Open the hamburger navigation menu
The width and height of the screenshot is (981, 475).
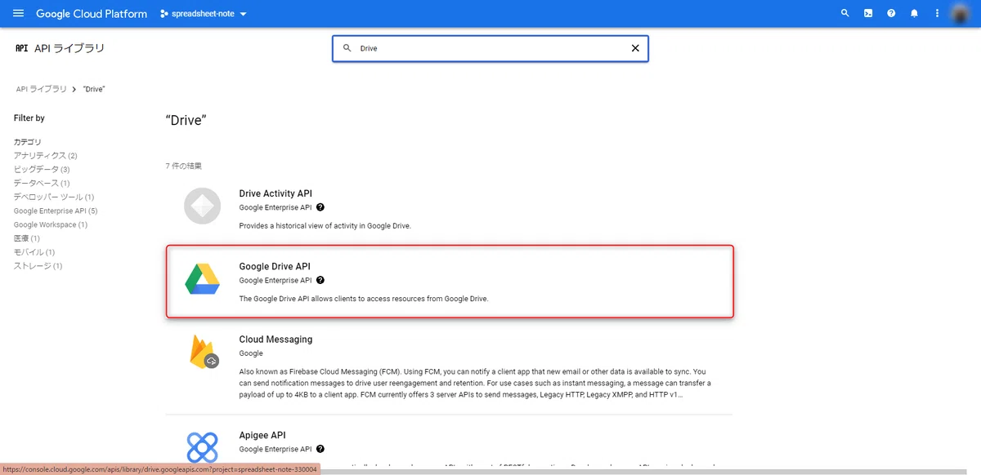18,13
